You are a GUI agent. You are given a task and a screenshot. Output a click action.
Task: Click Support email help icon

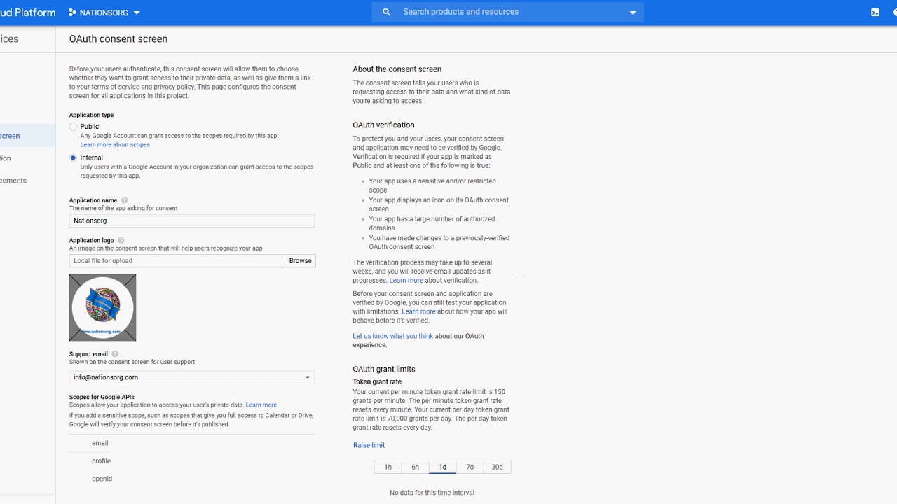point(115,354)
